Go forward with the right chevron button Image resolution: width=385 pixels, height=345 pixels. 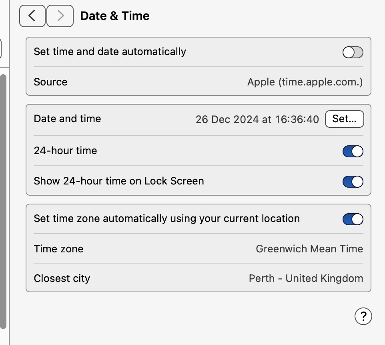pos(60,16)
